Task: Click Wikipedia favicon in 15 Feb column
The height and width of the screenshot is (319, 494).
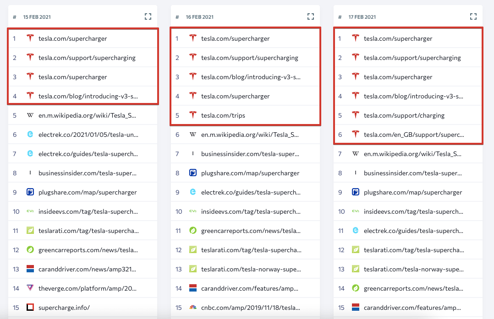Action: pyautogui.click(x=30, y=115)
